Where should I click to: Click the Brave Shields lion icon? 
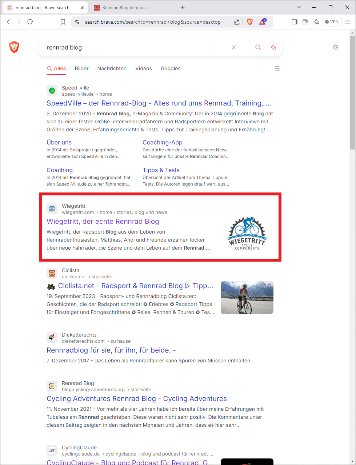coord(250,22)
